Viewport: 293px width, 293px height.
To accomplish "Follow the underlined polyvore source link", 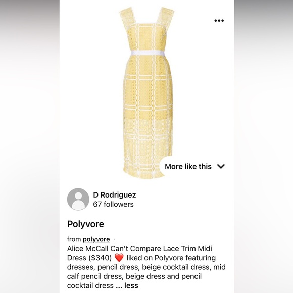I will pos(96,239).
